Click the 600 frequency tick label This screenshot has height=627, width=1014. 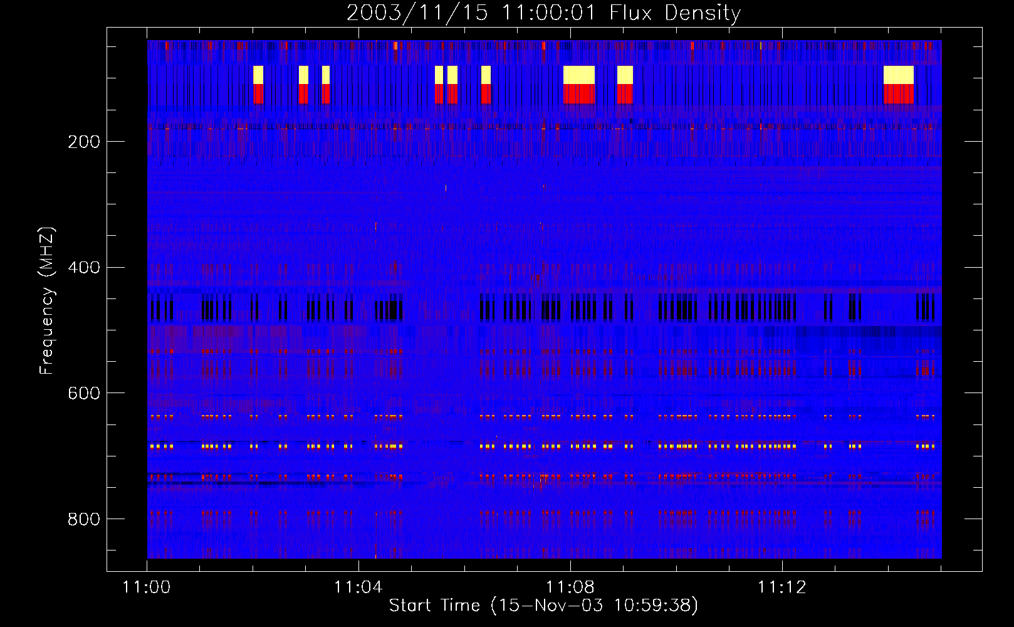coord(84,393)
